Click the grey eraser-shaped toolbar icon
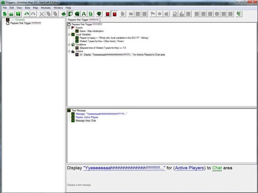 click(x=181, y=14)
